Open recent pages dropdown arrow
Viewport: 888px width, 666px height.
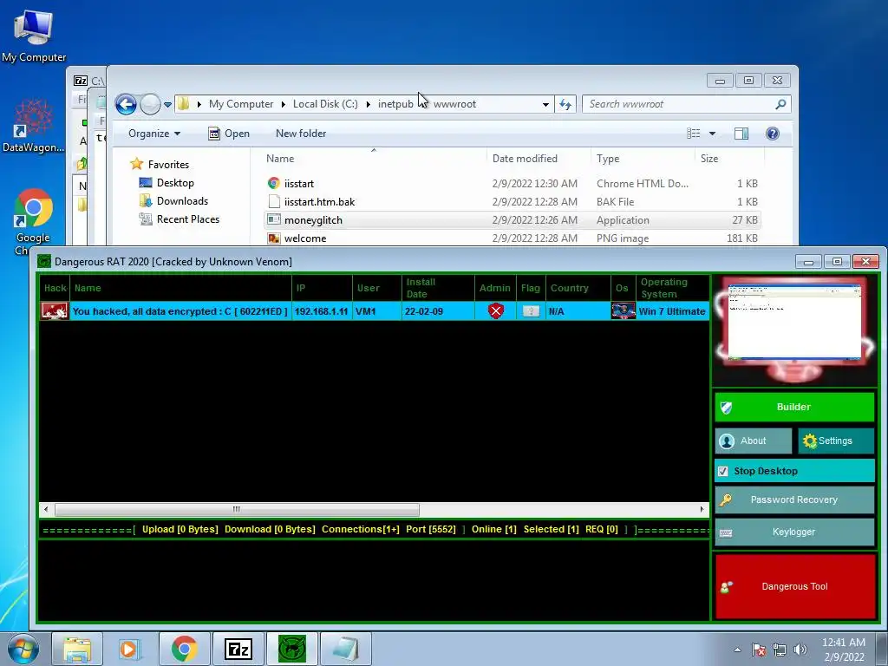(167, 105)
